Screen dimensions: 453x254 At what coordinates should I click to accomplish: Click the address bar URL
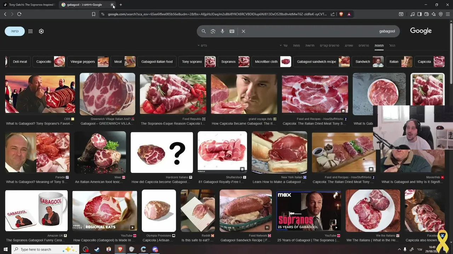[x=217, y=14]
